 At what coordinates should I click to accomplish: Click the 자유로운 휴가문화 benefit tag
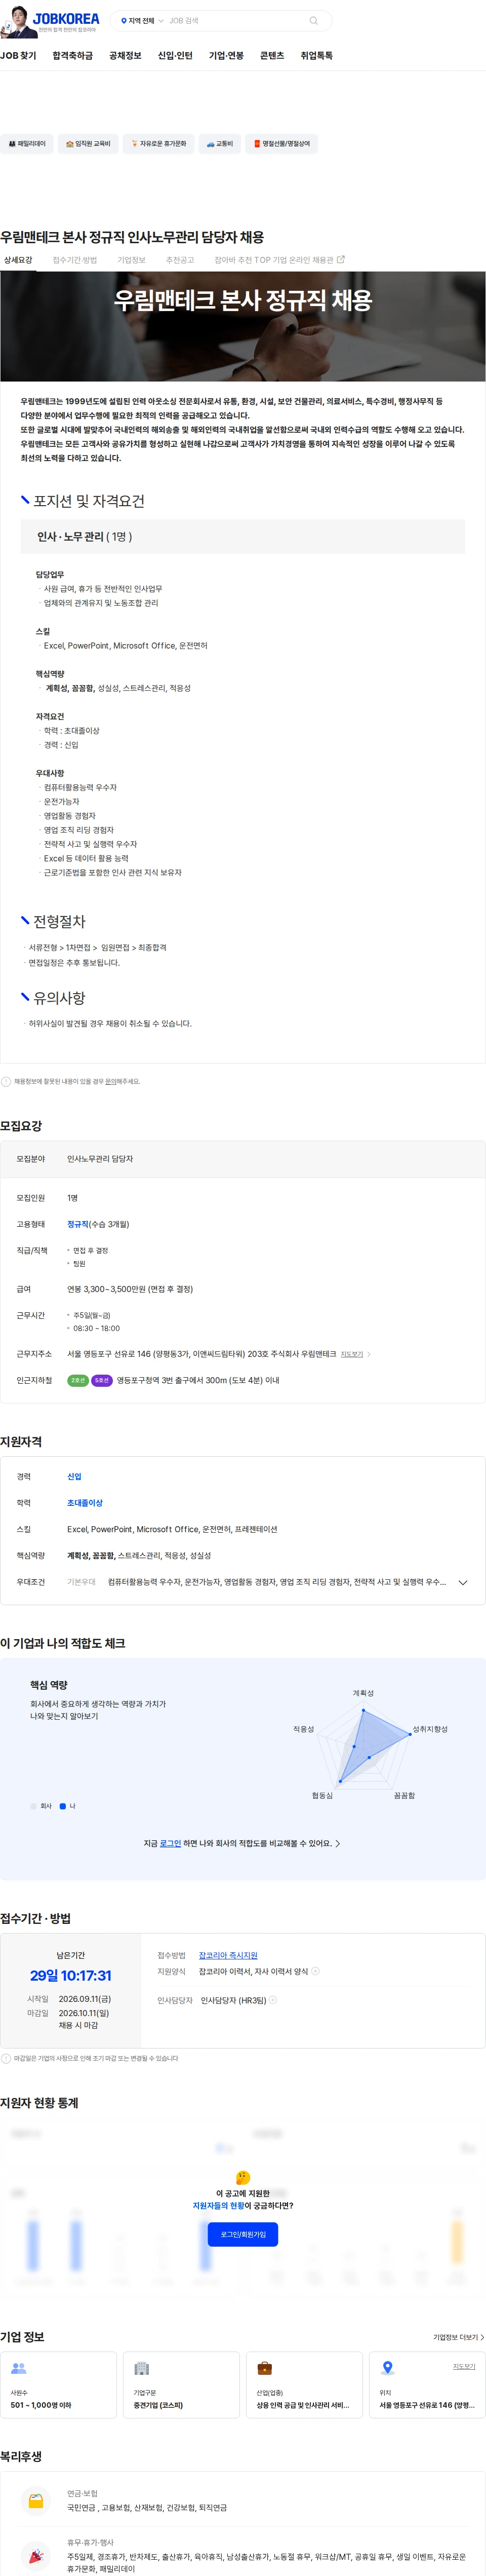(x=158, y=144)
